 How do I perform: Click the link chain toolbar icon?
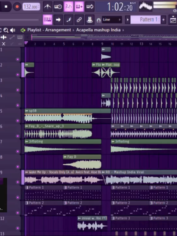[x=79, y=20]
